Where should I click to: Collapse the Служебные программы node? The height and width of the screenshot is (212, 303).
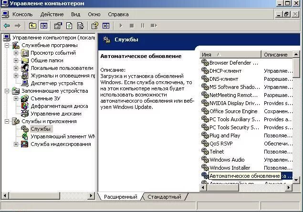tap(7, 46)
